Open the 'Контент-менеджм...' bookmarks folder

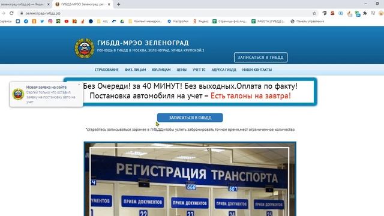[x=145, y=22]
